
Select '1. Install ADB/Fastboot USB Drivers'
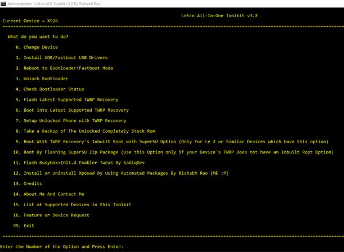click(62, 58)
